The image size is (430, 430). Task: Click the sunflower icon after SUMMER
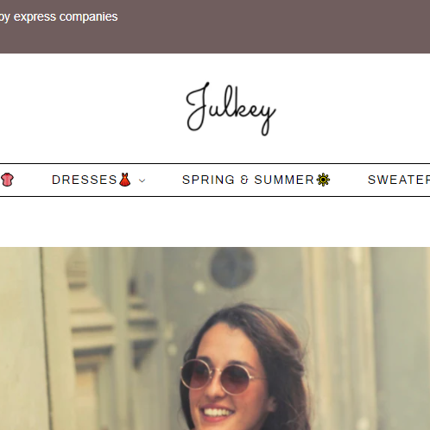323,180
